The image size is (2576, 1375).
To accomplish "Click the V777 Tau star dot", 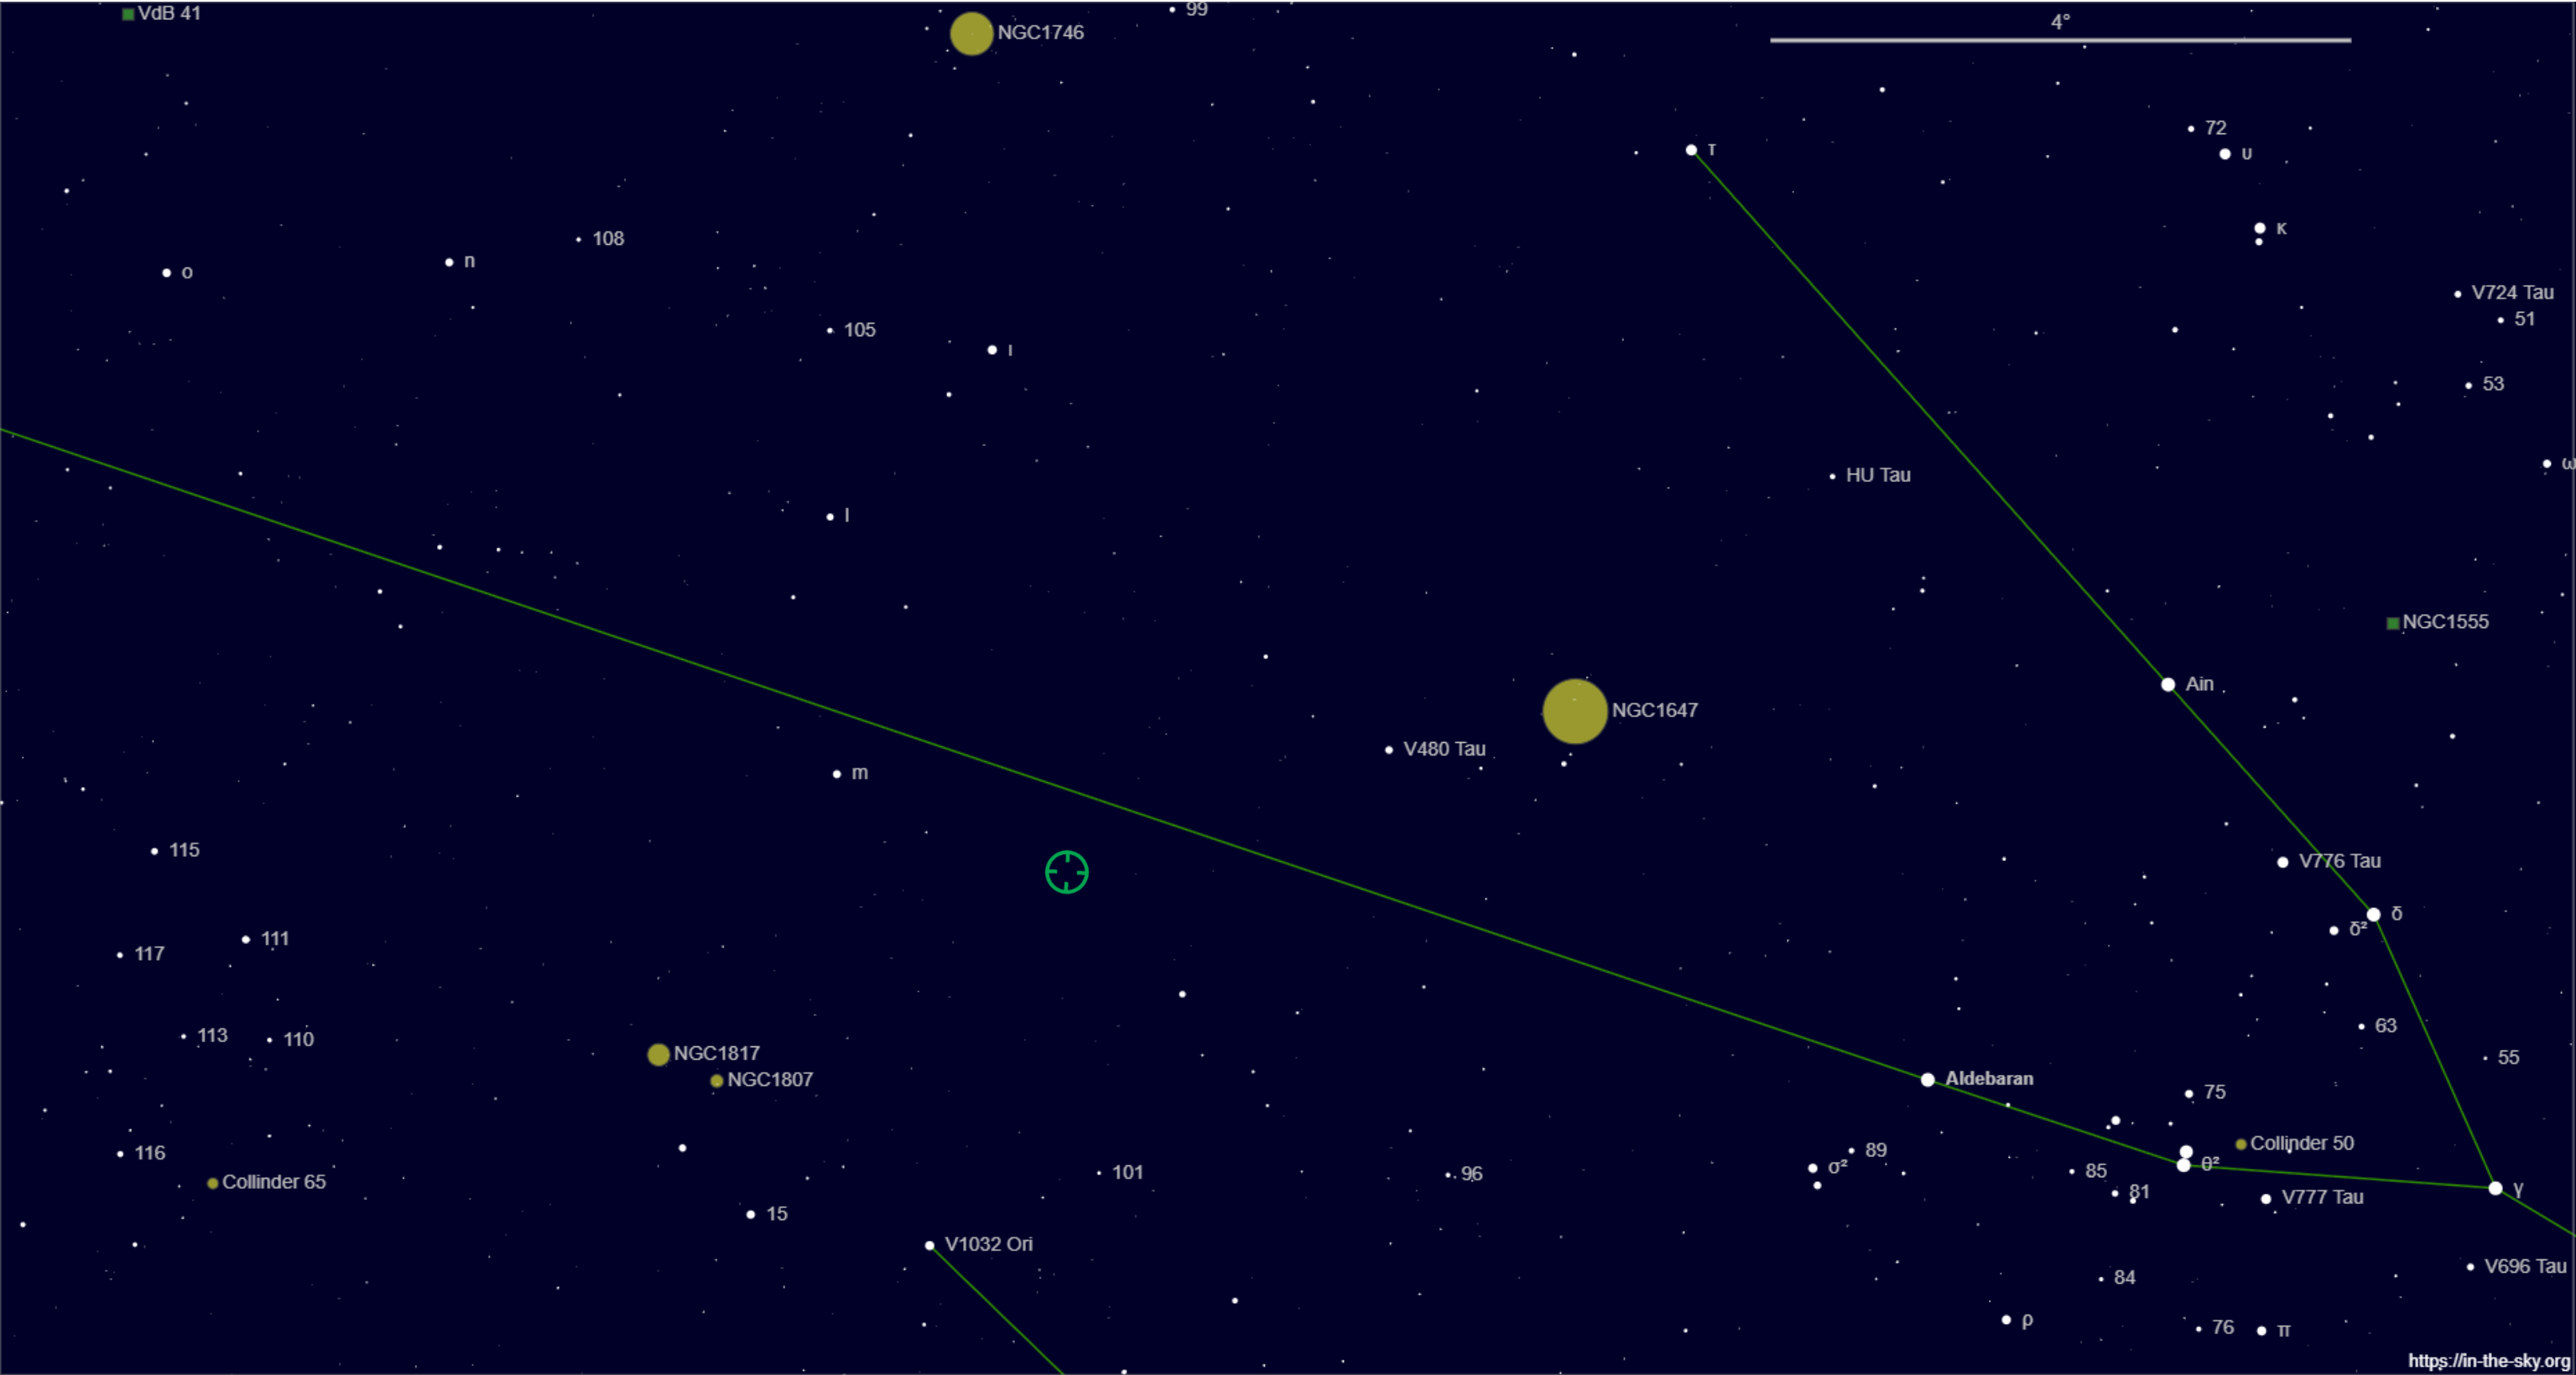I will tap(2265, 1198).
